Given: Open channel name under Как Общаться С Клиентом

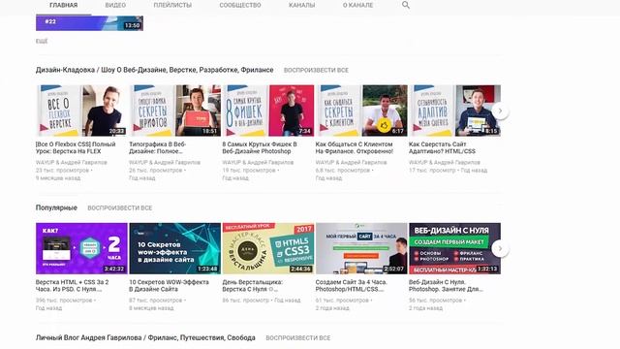Looking at the screenshot, I should click(x=351, y=162).
